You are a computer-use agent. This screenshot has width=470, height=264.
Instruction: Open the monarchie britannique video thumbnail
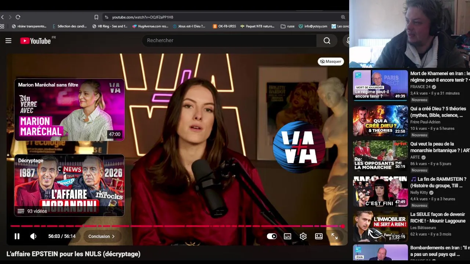click(x=380, y=156)
